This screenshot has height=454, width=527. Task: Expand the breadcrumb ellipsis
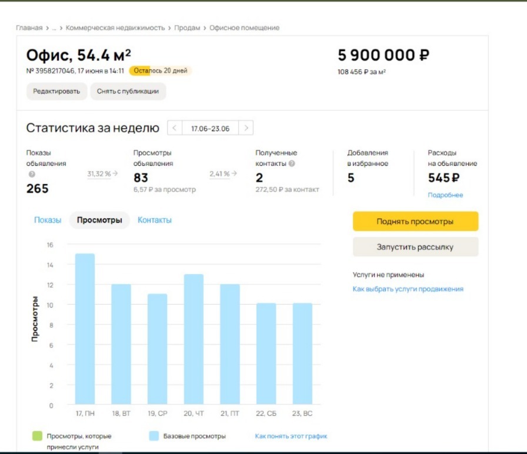(x=54, y=28)
